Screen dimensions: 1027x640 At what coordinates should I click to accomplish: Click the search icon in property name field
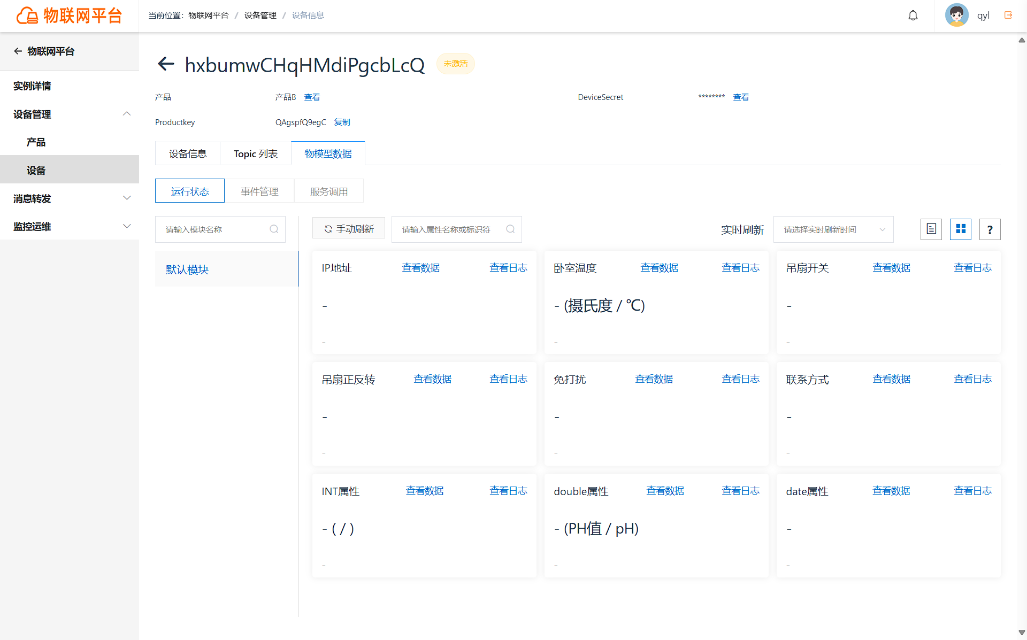tap(510, 229)
